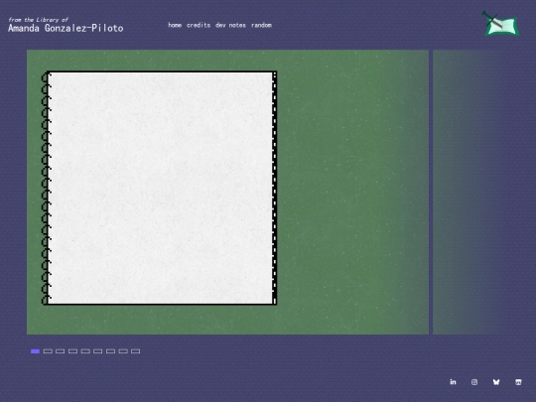Click the partially visible next slide panel

point(469,193)
